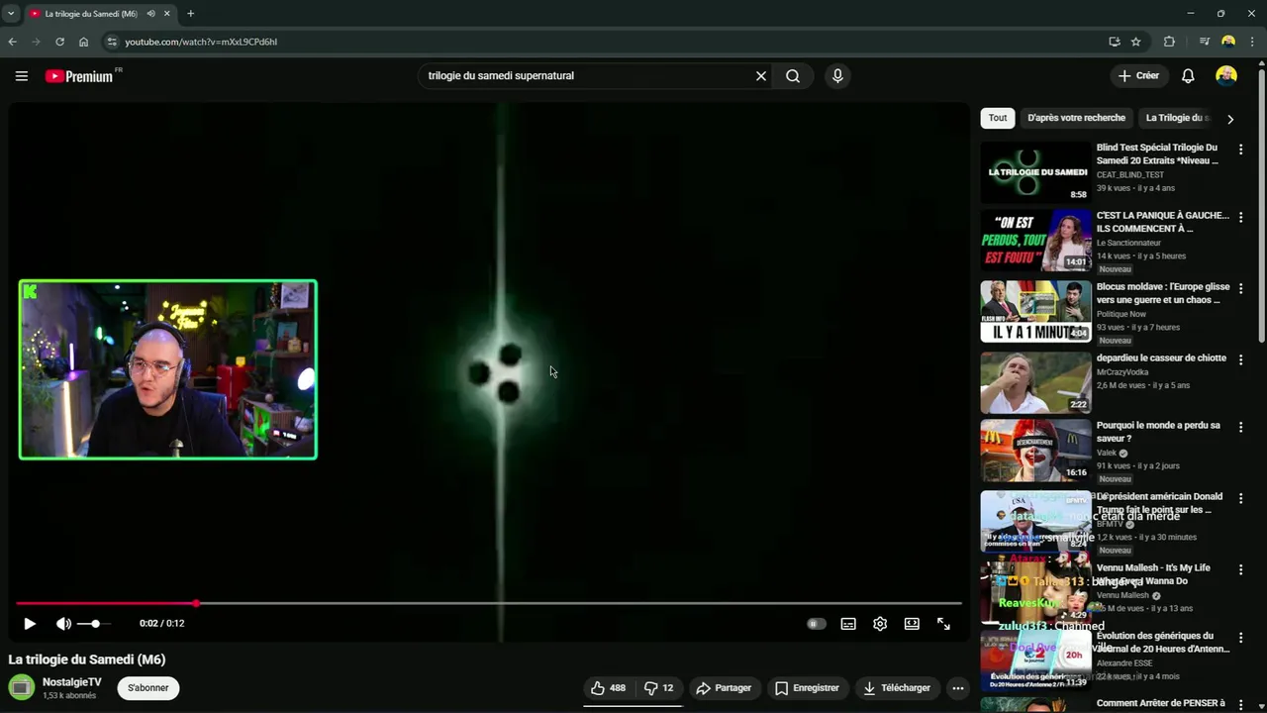The width and height of the screenshot is (1267, 713).
Task: Open tab search dropdown arrow
Action: point(11,14)
